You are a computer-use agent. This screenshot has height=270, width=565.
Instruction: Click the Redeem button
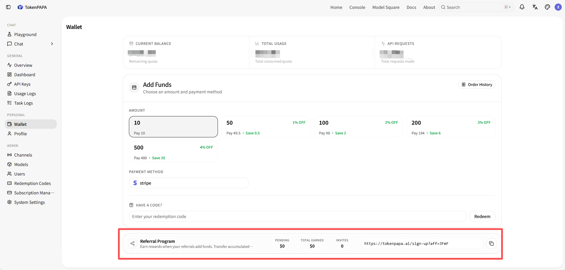pos(482,216)
